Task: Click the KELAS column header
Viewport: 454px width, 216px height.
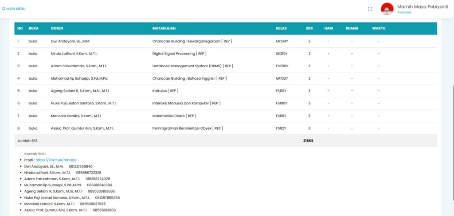Action: coord(281,28)
